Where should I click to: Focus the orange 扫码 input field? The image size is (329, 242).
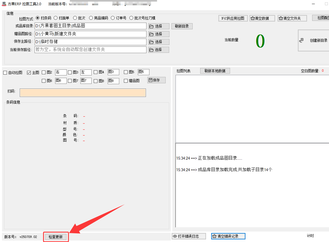(x=83, y=93)
